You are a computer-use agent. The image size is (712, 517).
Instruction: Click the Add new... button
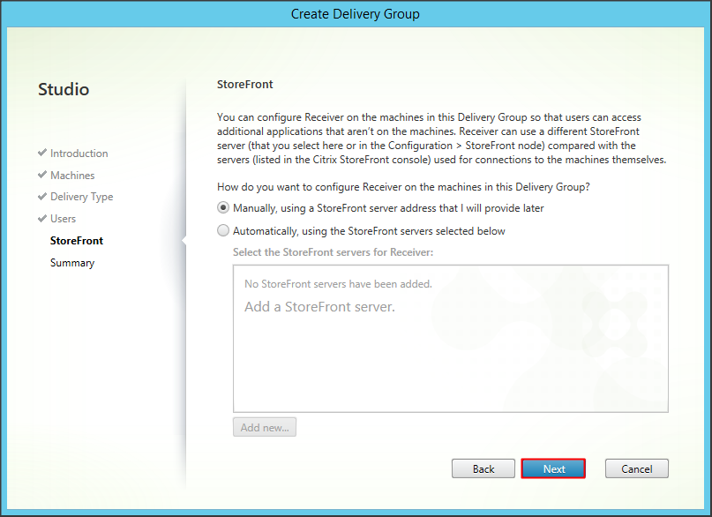(x=265, y=428)
